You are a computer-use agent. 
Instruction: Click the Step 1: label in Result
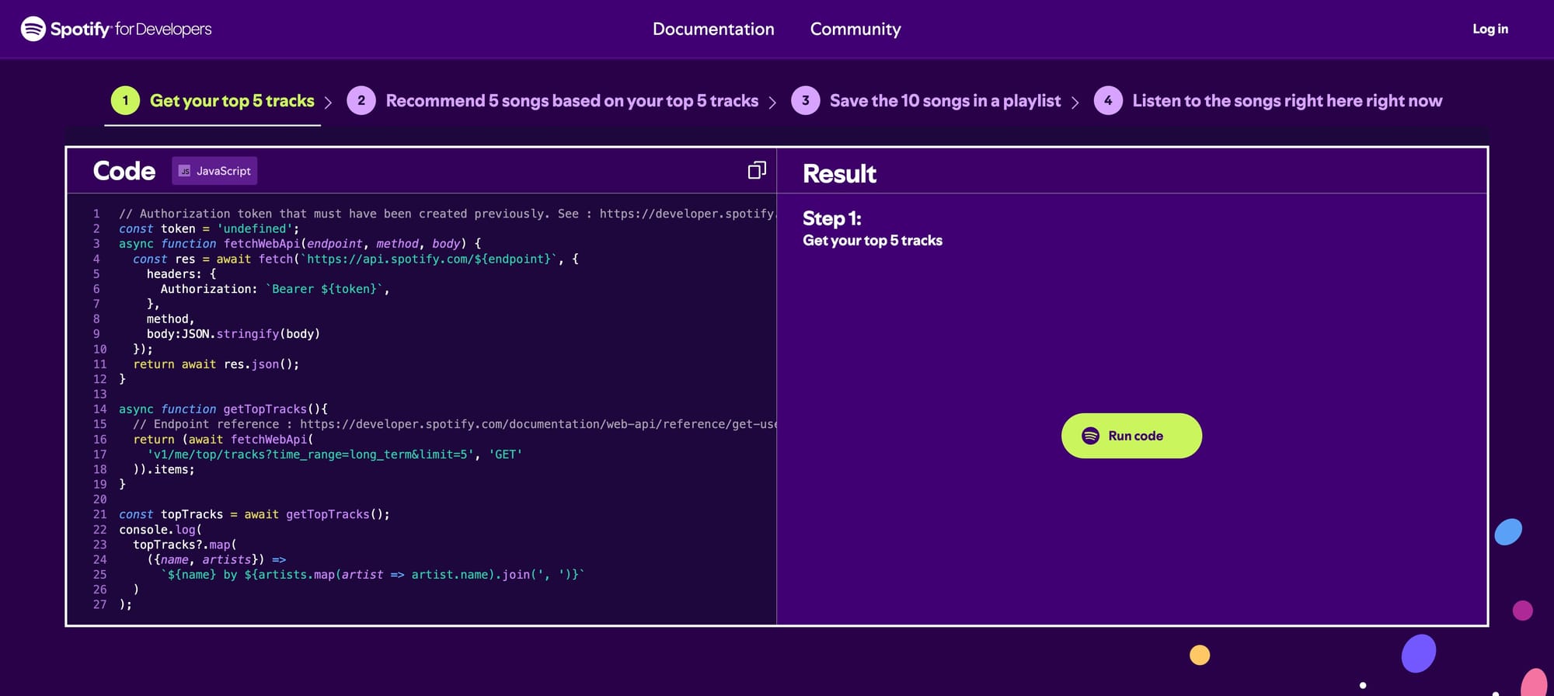pos(832,218)
